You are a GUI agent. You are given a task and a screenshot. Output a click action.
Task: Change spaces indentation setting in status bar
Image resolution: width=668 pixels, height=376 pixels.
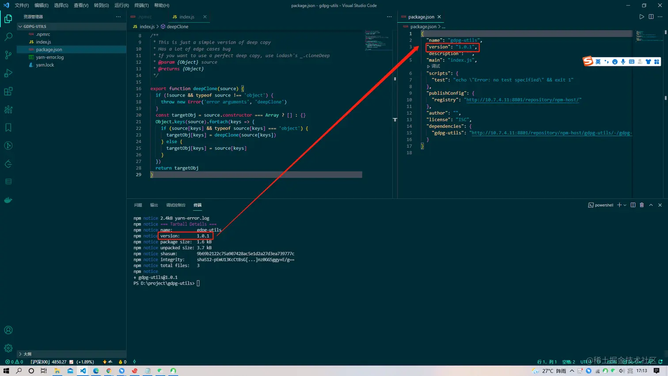tap(569, 362)
